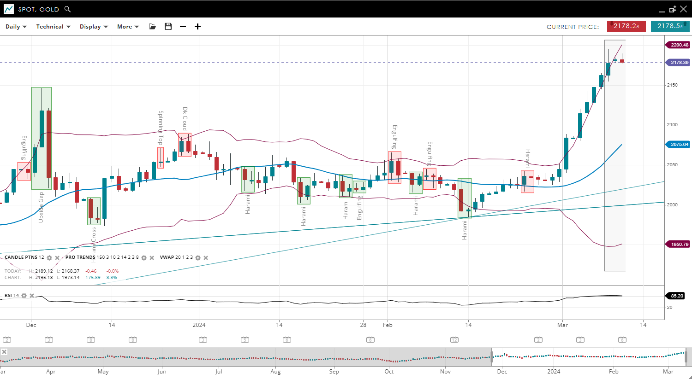692x379 pixels.
Task: Open VWAP indicator settings gear
Action: point(198,258)
